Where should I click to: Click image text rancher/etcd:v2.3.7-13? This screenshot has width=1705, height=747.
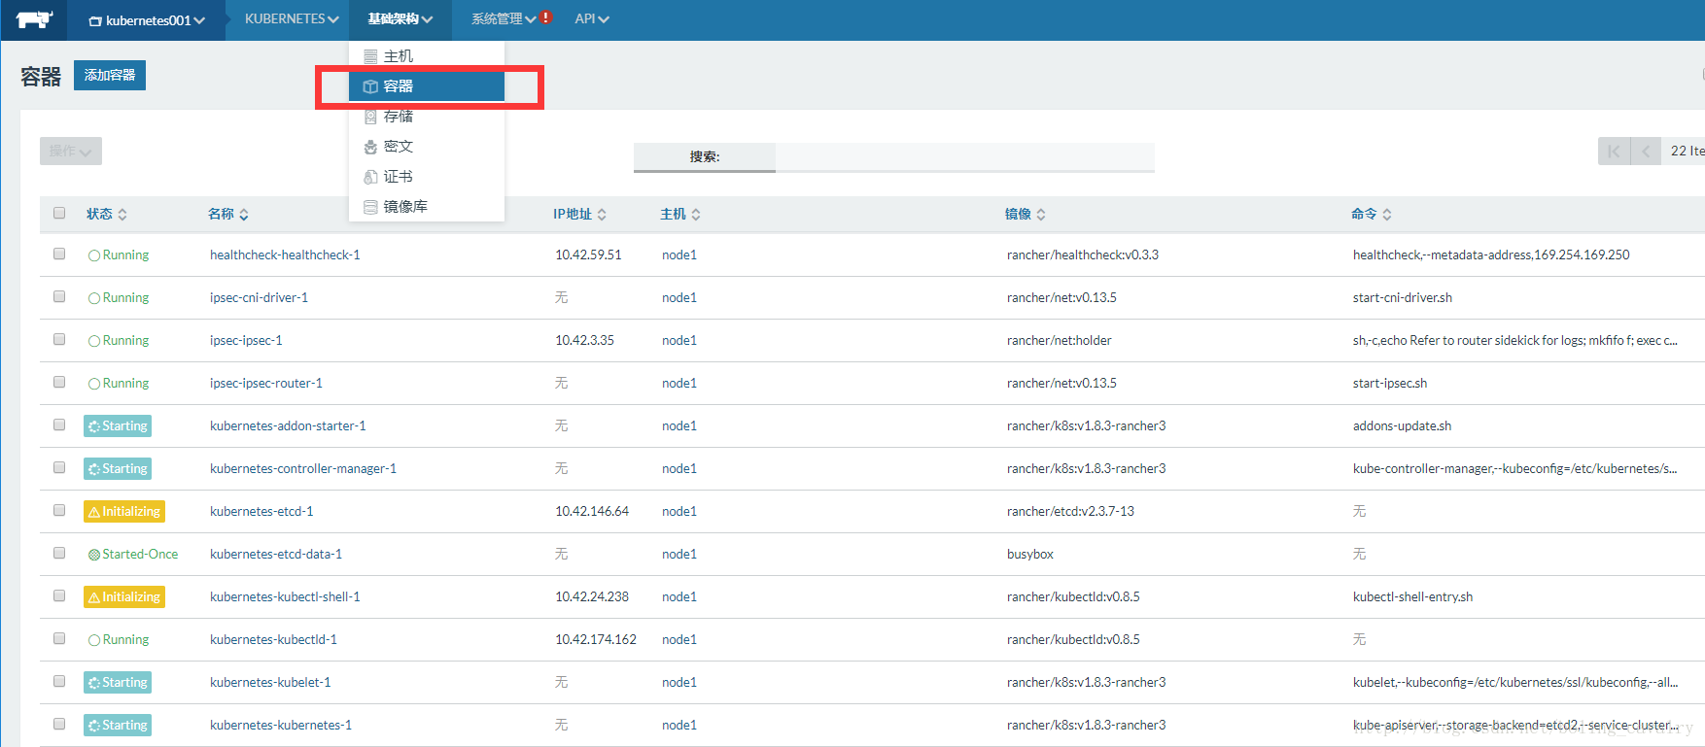[x=1070, y=511]
